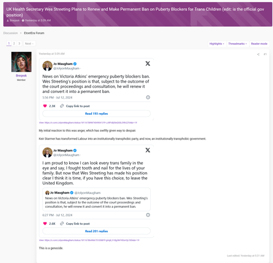Click Breqesk author name in thread header
273x263 pixels.
coord(15,20)
